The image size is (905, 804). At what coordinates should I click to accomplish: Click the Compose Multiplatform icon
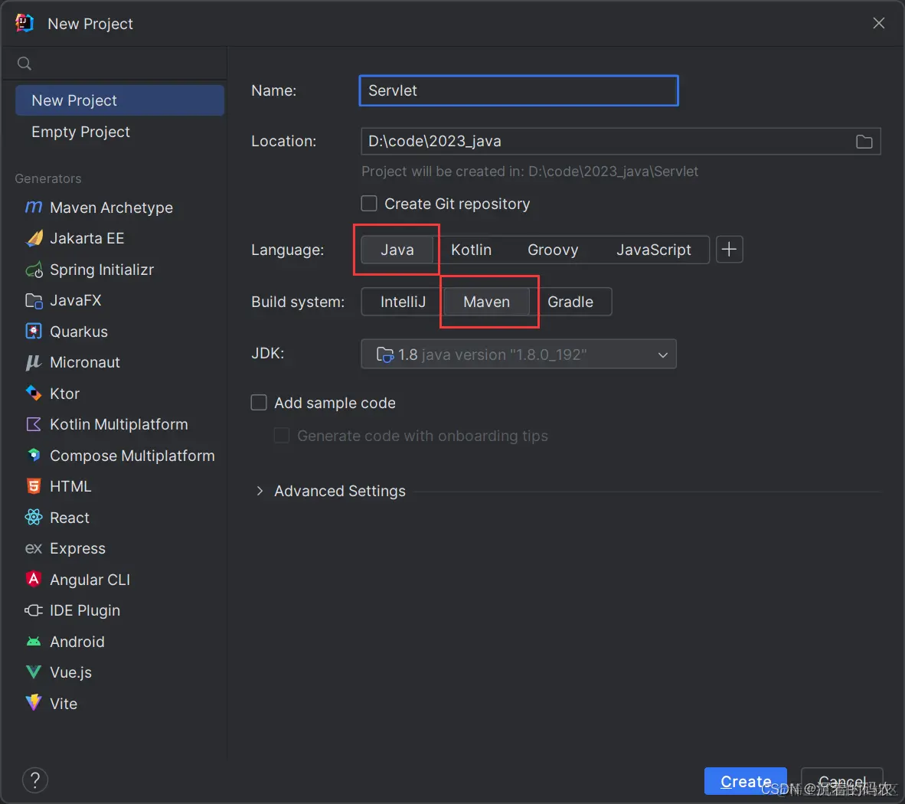34,456
